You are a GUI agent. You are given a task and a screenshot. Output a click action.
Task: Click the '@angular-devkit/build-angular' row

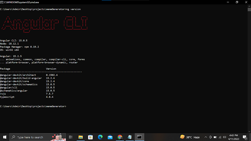tap(27, 78)
